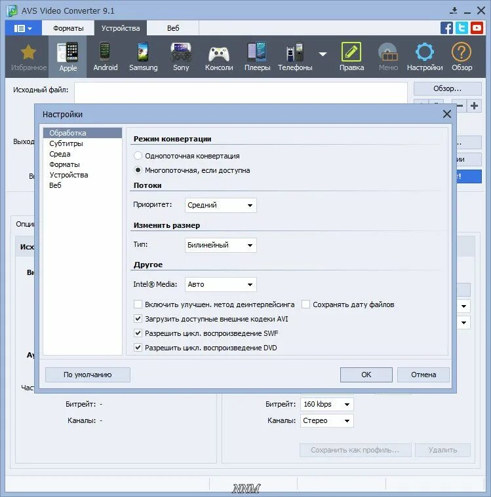
Task: Open the Intel Media dropdown showing Авто
Action: [220, 285]
